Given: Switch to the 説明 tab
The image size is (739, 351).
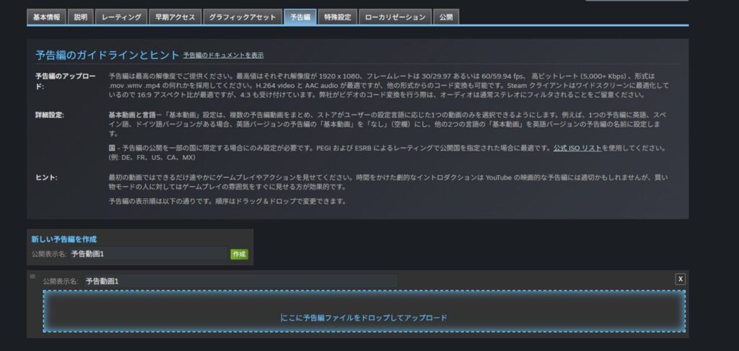Looking at the screenshot, I should tap(81, 17).
